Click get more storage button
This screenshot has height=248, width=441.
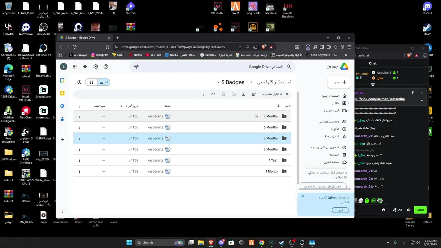coord(323,186)
